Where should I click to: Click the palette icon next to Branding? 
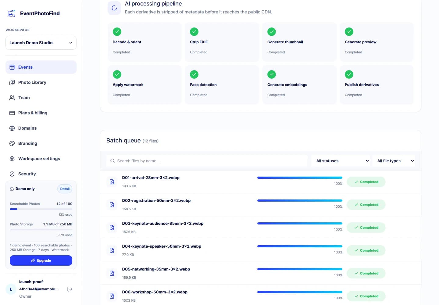(12, 143)
